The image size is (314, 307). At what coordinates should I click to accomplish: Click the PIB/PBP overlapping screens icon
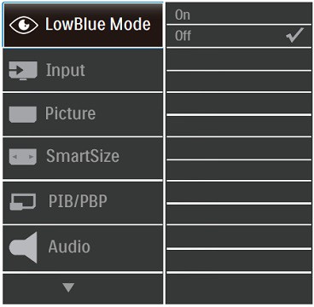[23, 202]
